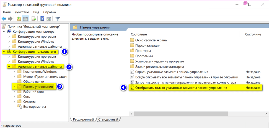Click the Up one level folder icon
The width and height of the screenshot is (269, 128).
click(19, 19)
